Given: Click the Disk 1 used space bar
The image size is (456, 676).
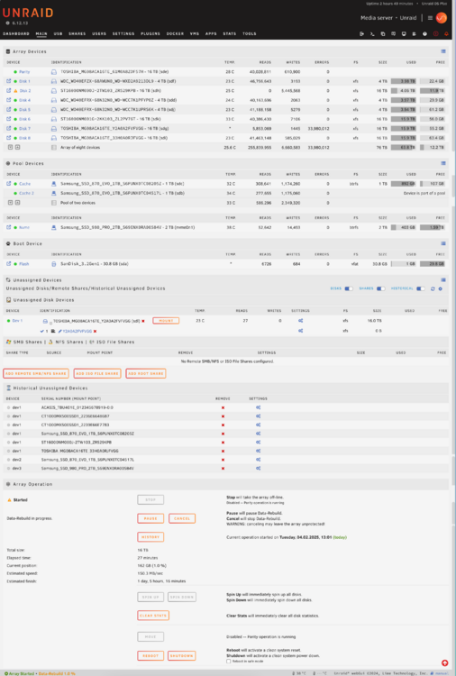Looking at the screenshot, I should (x=404, y=81).
